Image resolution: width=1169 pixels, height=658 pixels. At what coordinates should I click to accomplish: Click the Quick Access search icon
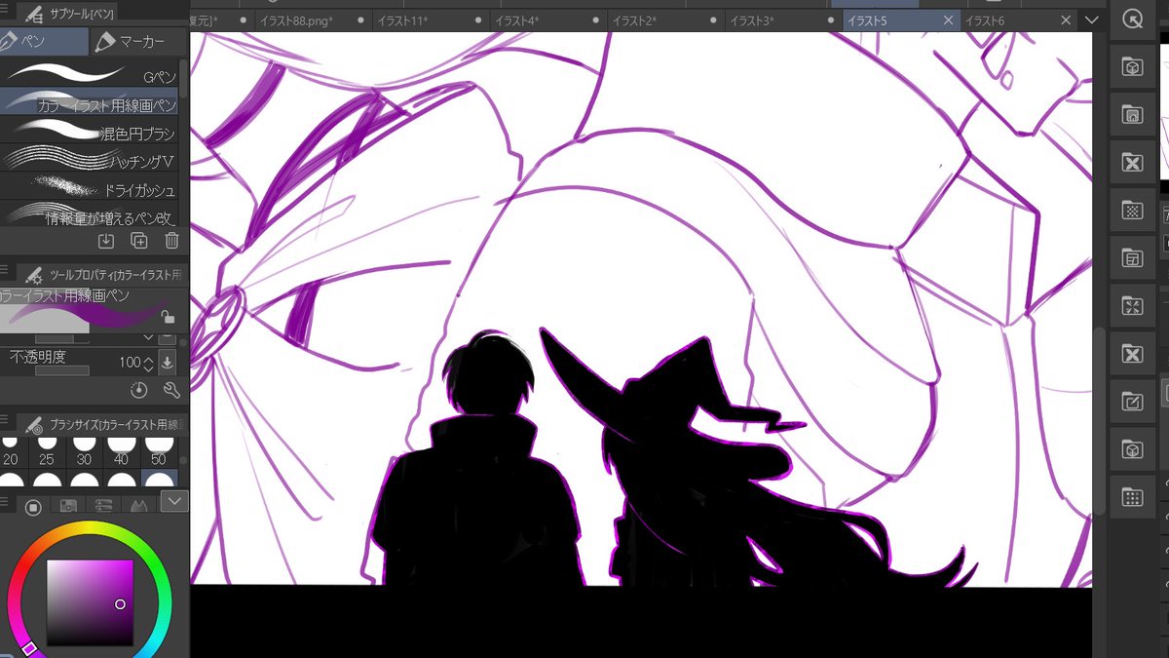(1132, 19)
